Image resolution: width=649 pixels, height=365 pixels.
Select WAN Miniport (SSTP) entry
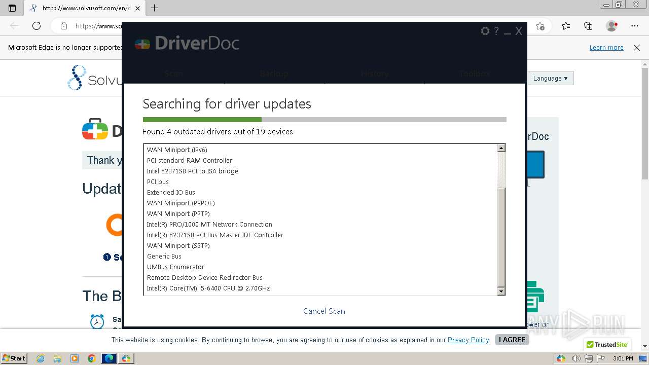[x=178, y=246]
